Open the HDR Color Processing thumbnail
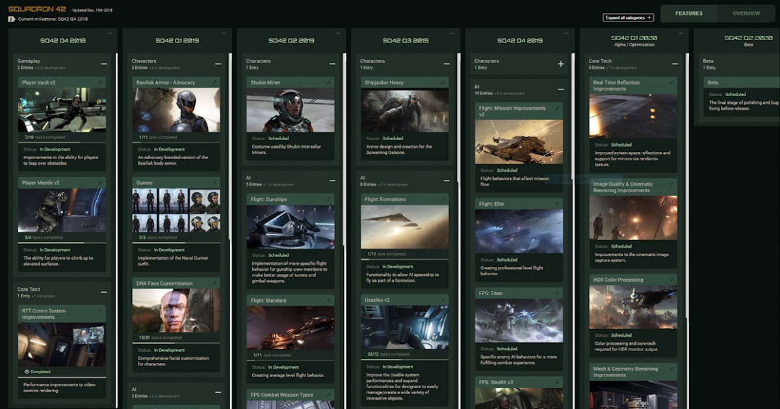 [634, 308]
